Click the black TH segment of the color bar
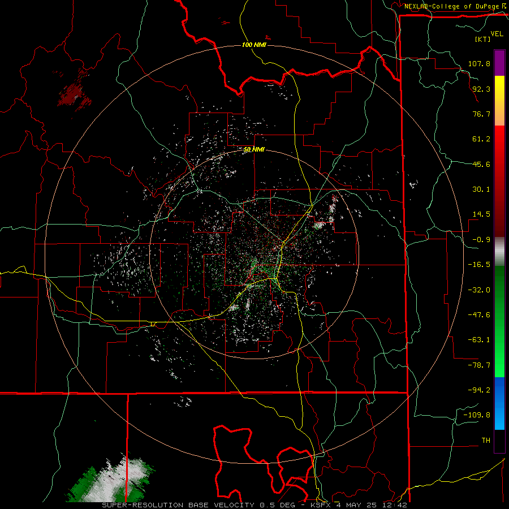 click(499, 441)
